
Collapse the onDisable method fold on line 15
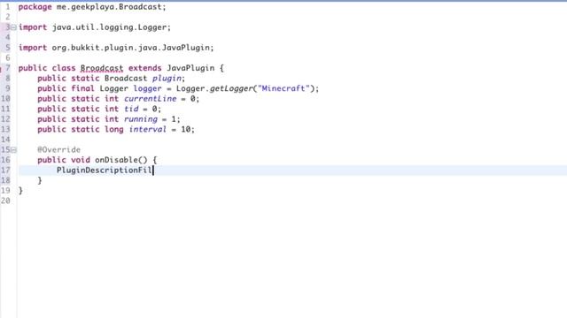[x=14, y=149]
